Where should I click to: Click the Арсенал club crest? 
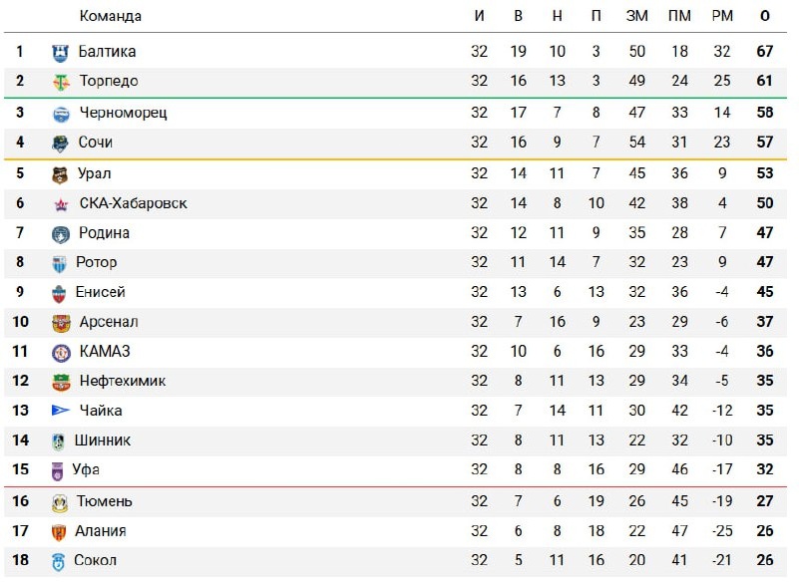[x=61, y=323]
